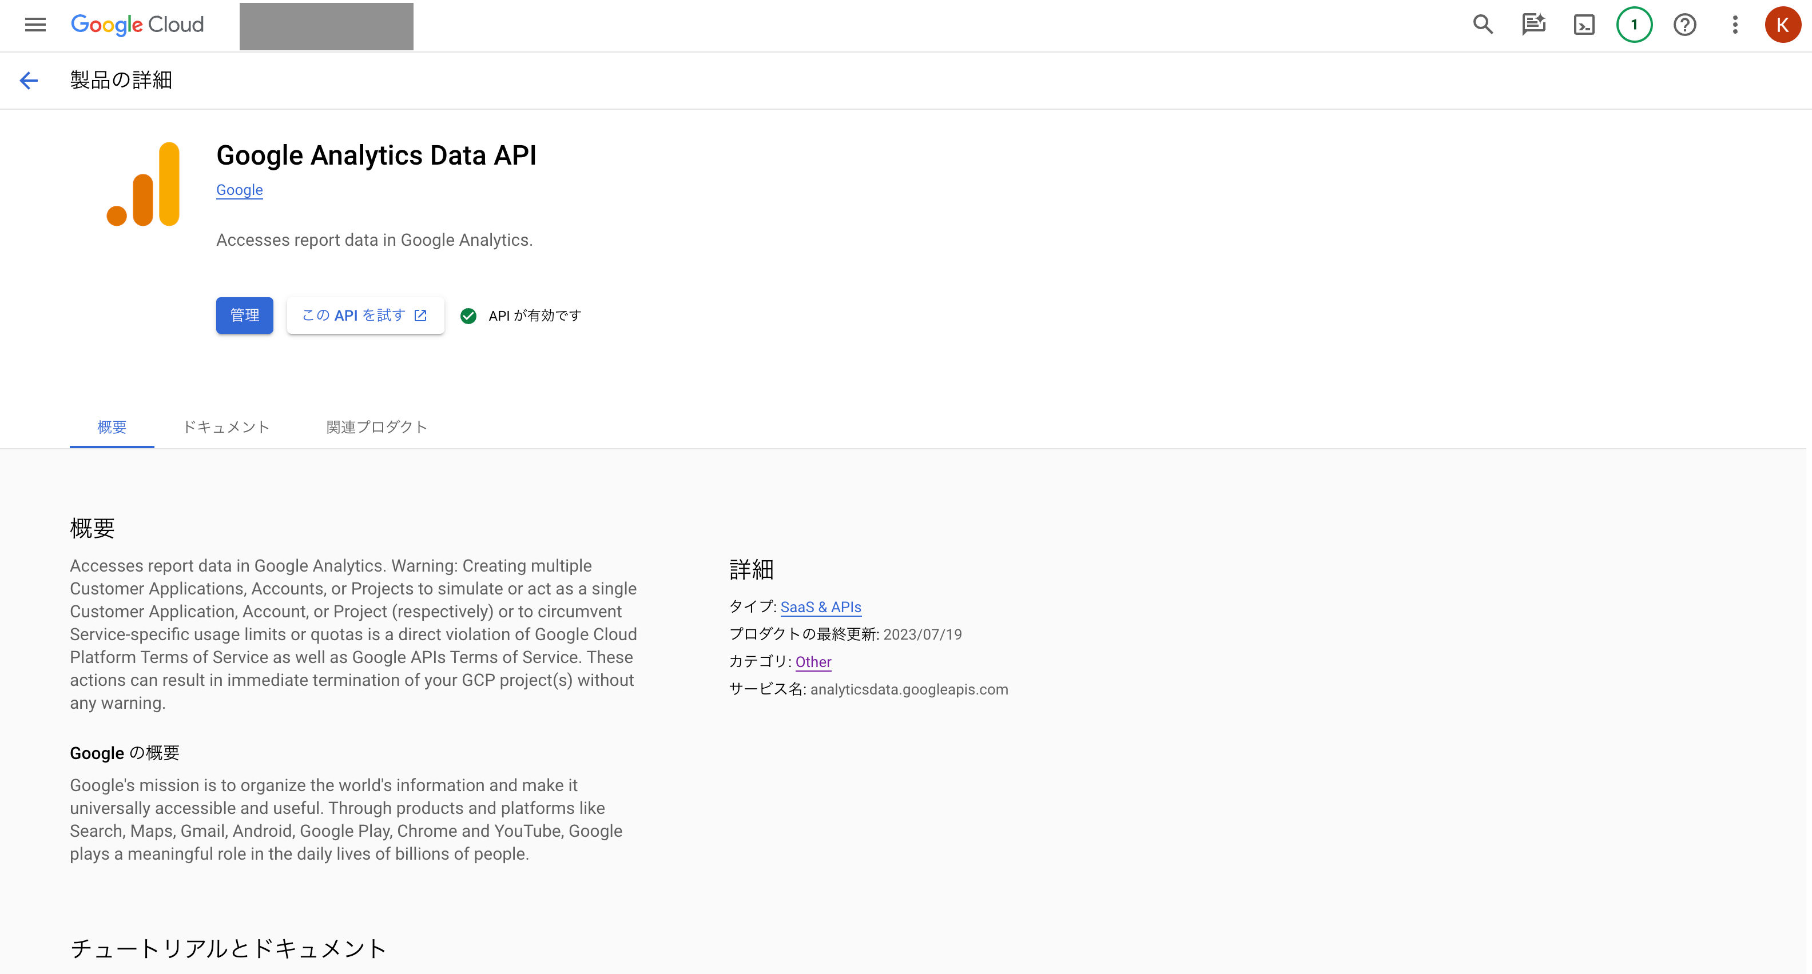Click the API が有効です status indicator
1812x974 pixels.
point(521,316)
